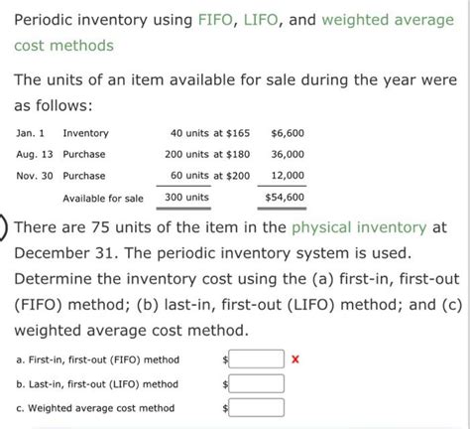The image size is (470, 429).
Task: Select the 300 units available total
Action: [186, 198]
